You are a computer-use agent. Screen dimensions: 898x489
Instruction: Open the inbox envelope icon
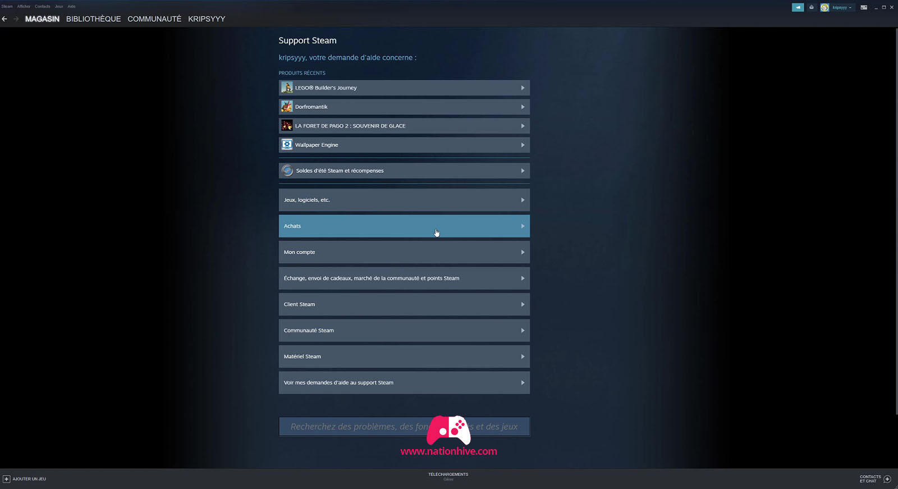811,7
